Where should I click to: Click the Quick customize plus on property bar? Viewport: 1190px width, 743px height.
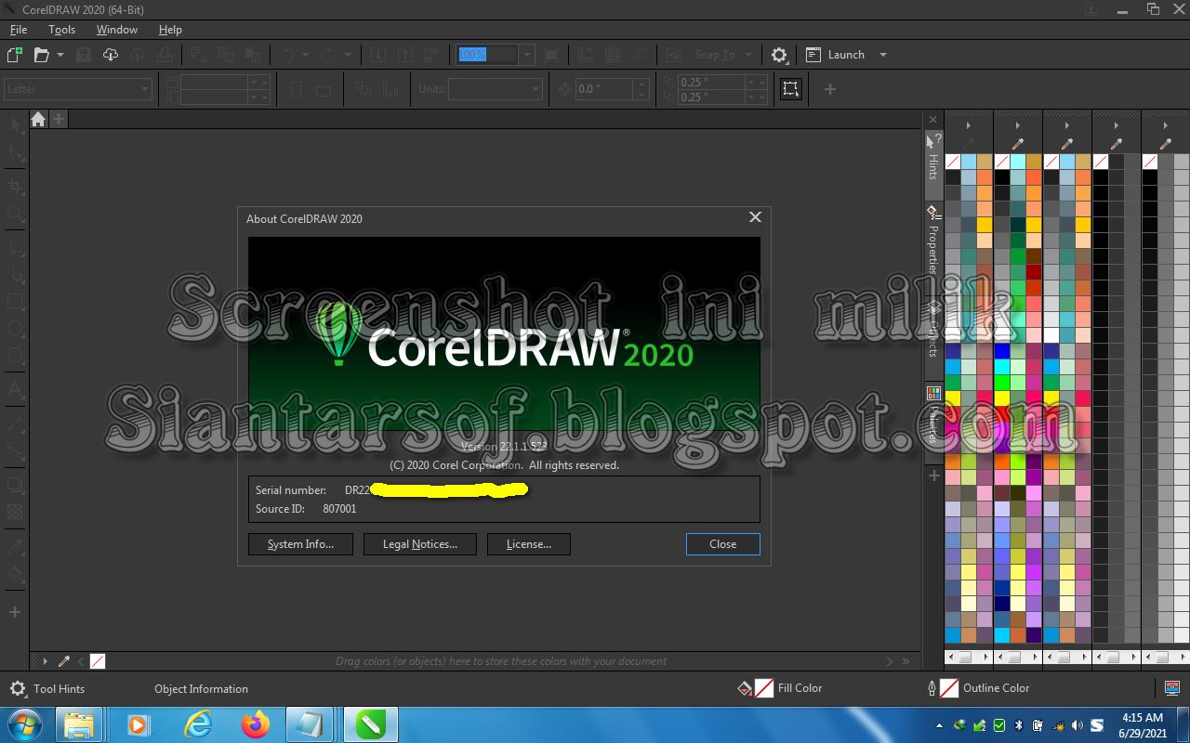coord(830,89)
